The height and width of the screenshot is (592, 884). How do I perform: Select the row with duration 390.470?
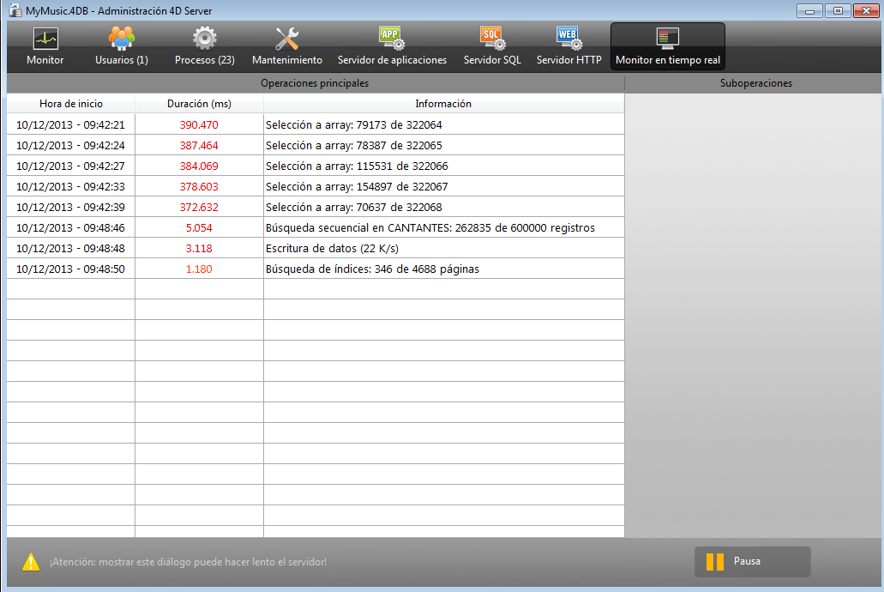pos(315,124)
